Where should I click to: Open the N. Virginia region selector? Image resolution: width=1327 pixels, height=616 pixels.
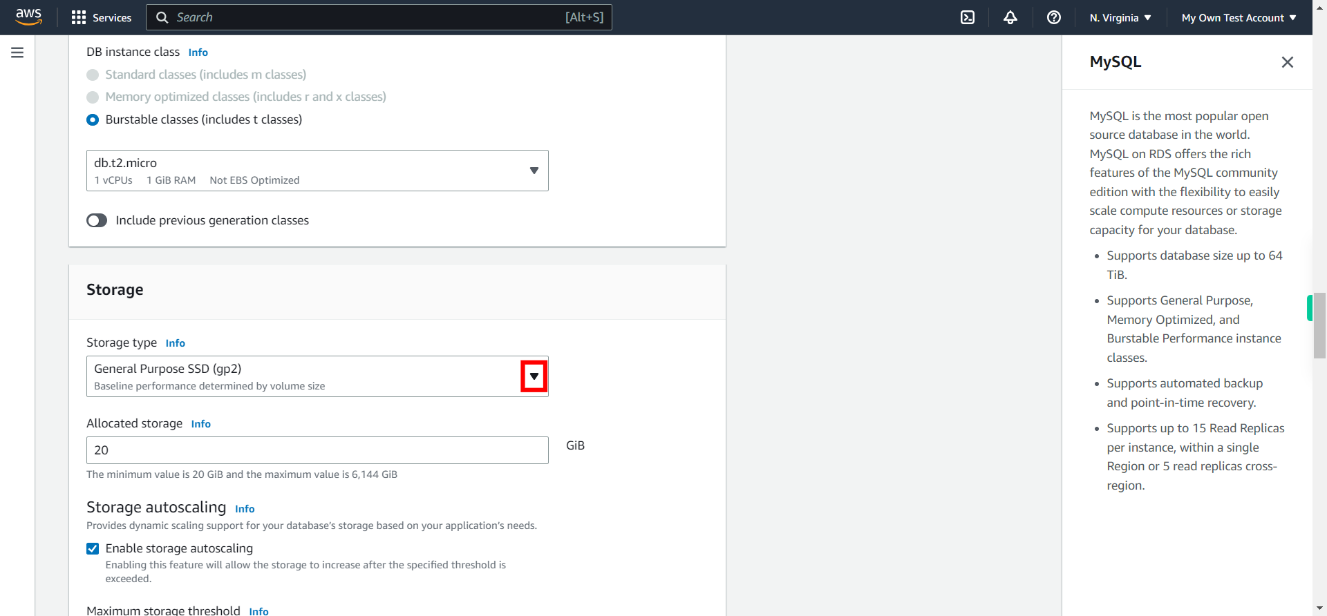click(1120, 18)
